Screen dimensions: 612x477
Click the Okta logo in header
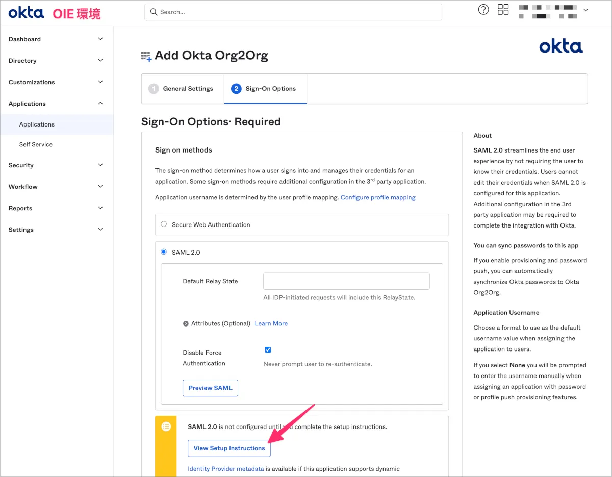click(26, 12)
